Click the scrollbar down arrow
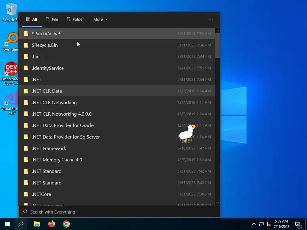307x230 pixels. (x=218, y=203)
